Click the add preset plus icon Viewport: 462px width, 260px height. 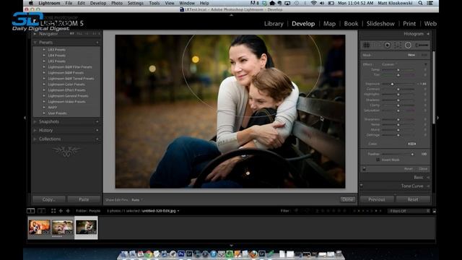tap(97, 43)
